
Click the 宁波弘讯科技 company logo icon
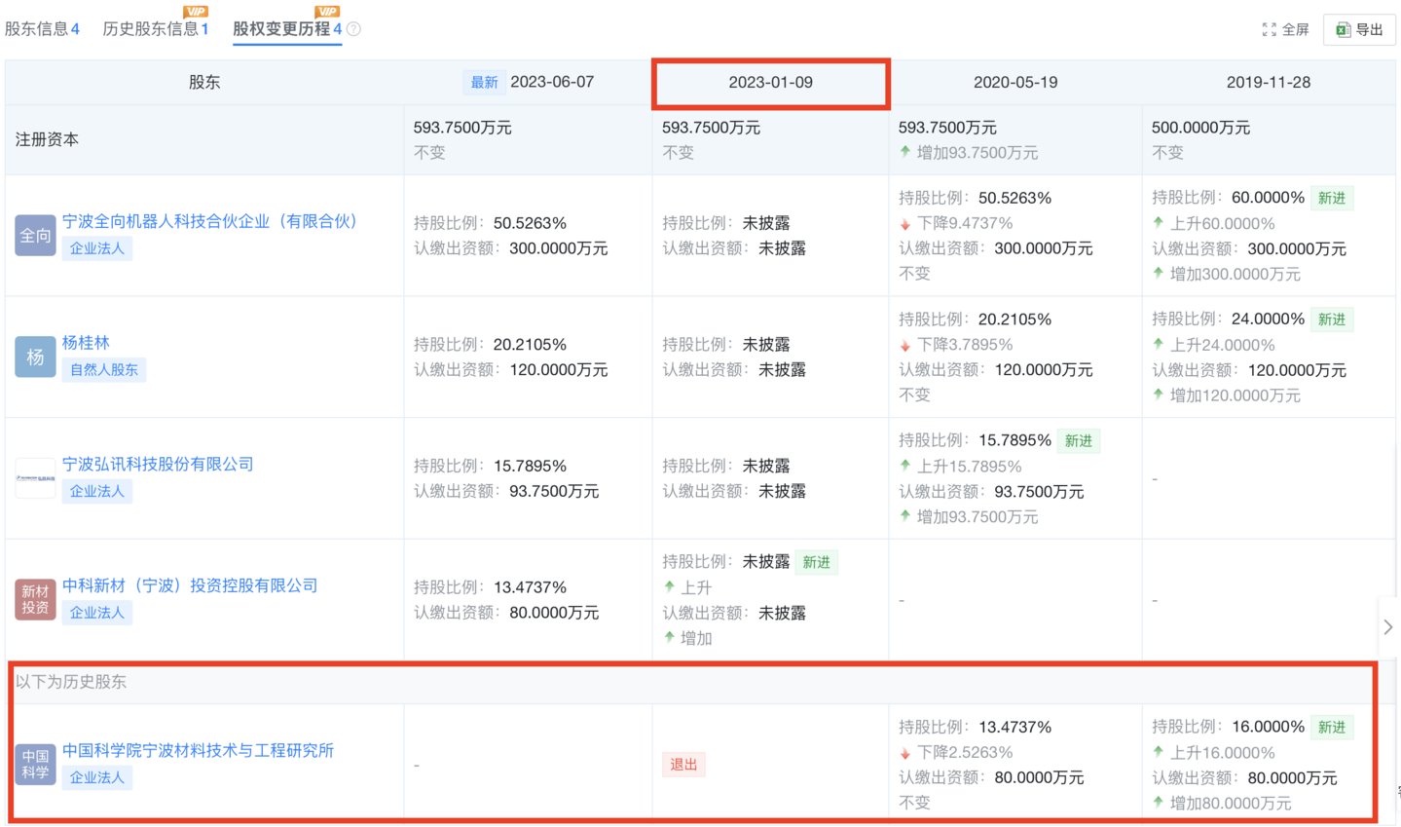point(35,477)
